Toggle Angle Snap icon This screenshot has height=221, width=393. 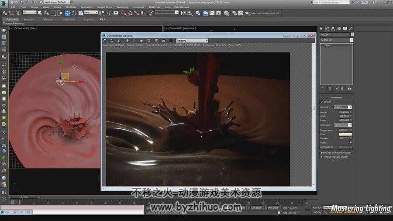pyautogui.click(x=130, y=13)
